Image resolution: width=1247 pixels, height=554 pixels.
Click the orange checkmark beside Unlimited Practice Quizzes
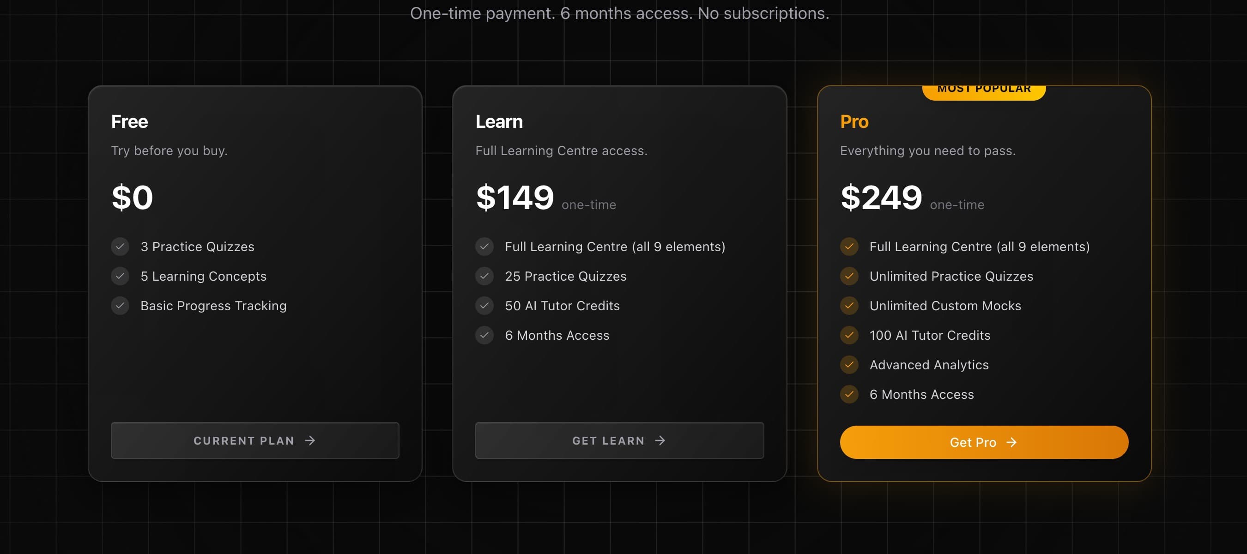click(x=849, y=276)
